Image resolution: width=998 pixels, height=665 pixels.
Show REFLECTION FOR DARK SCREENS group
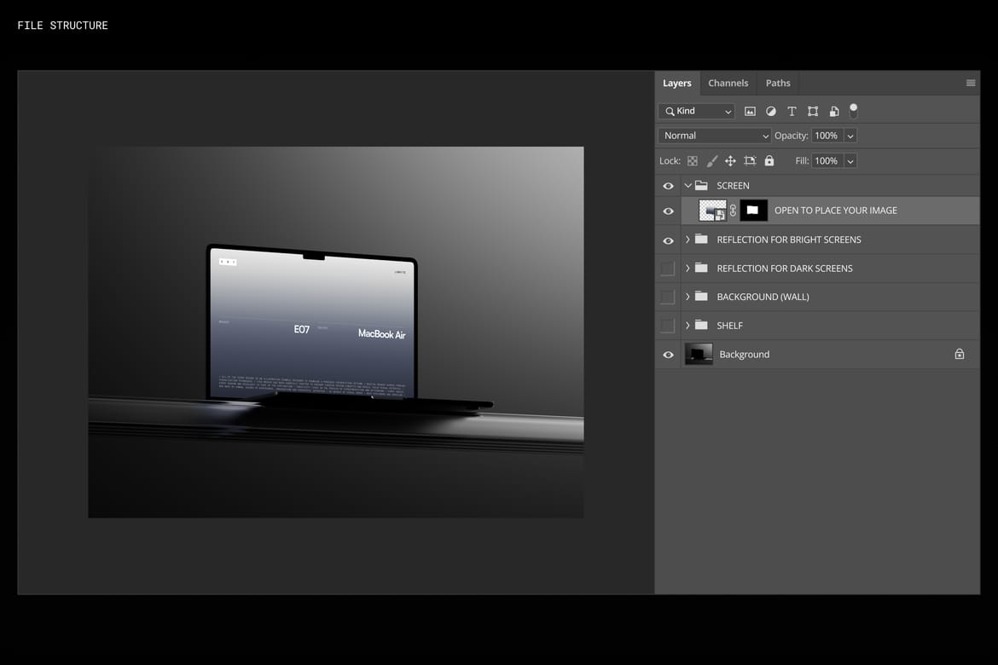click(667, 269)
